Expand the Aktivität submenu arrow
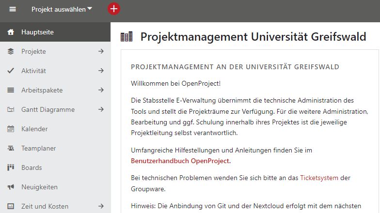The image size is (380, 213). (x=101, y=71)
